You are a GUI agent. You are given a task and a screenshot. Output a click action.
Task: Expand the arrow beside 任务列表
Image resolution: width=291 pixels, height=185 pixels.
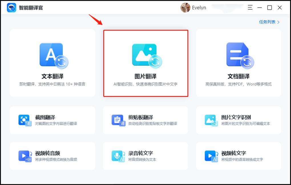[x=278, y=22]
